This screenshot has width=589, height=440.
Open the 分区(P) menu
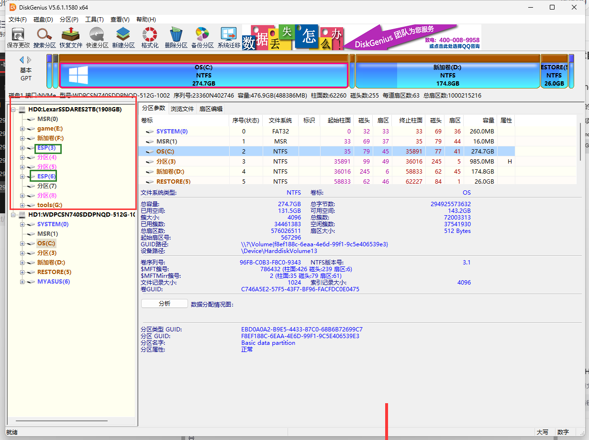click(x=69, y=20)
